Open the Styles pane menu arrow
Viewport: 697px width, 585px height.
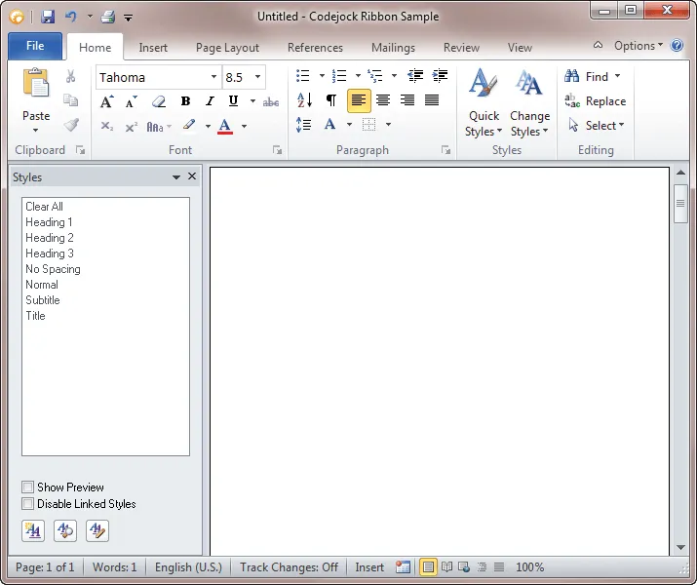[176, 176]
